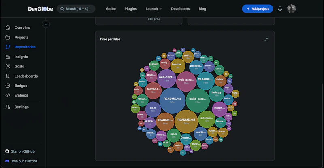Open the Developers navigation item

tap(180, 9)
